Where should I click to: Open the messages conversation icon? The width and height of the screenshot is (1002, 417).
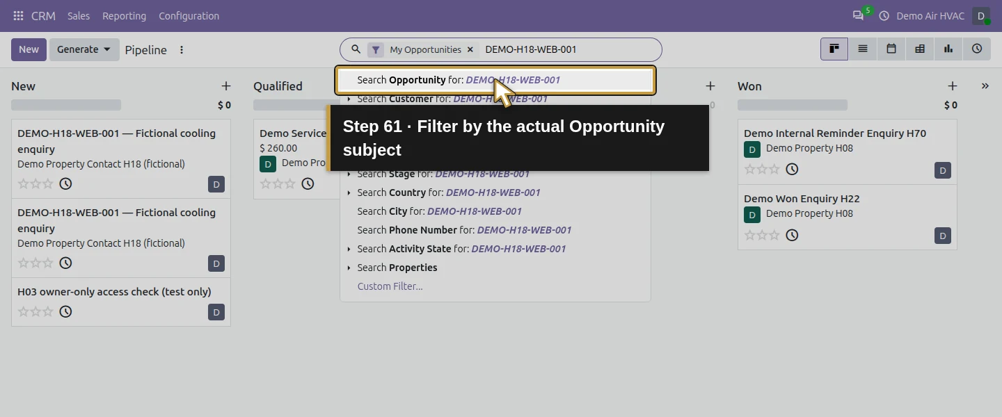point(858,15)
